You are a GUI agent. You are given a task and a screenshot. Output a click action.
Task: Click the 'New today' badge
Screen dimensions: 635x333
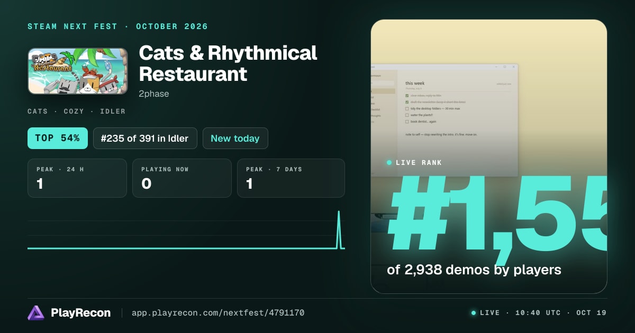click(x=235, y=138)
